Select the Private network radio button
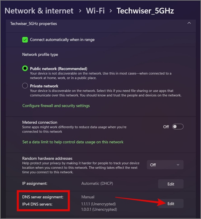This screenshot has height=219, width=201. 25,86
